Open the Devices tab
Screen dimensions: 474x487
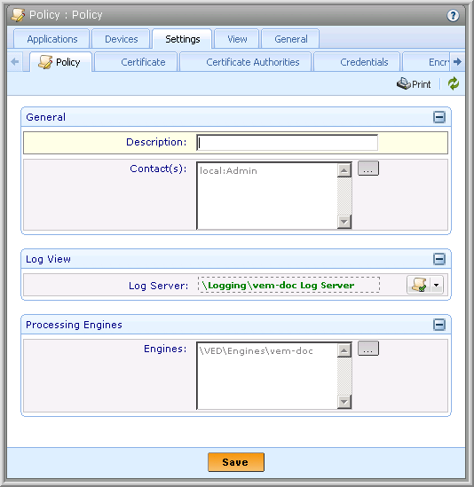coord(122,39)
